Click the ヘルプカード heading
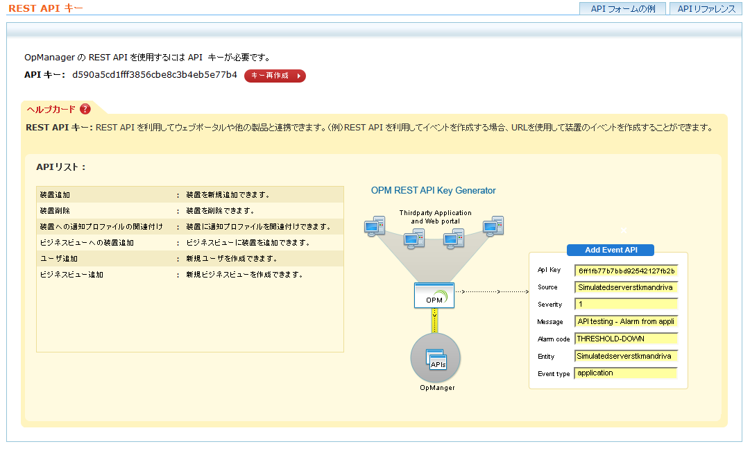This screenshot has width=750, height=451. (x=51, y=110)
